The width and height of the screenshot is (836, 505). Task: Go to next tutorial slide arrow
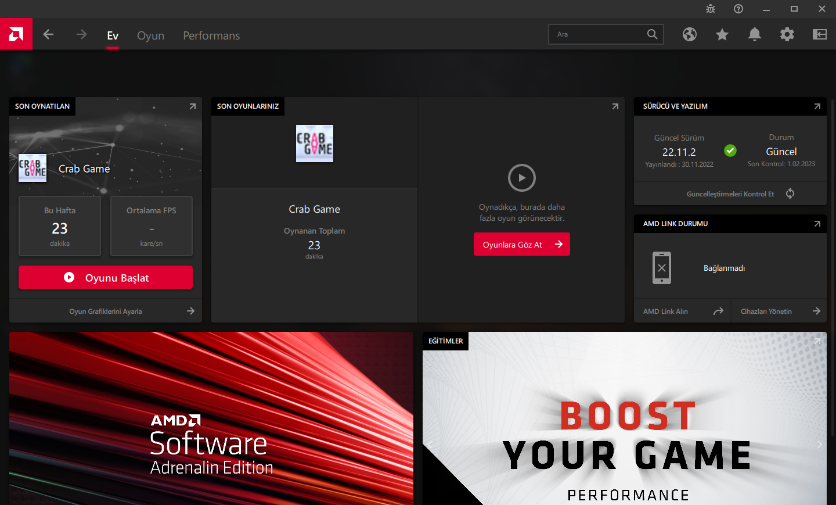819,445
